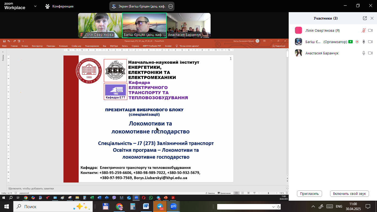This screenshot has width=377, height=212.
Task: Switch to slide sorter view in status bar
Action: pyautogui.click(x=243, y=193)
